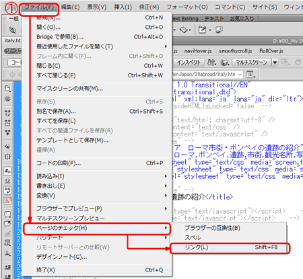Click the Move or Convert CSS icon
This screenshot has width=303, height=279.
click(x=7, y=253)
